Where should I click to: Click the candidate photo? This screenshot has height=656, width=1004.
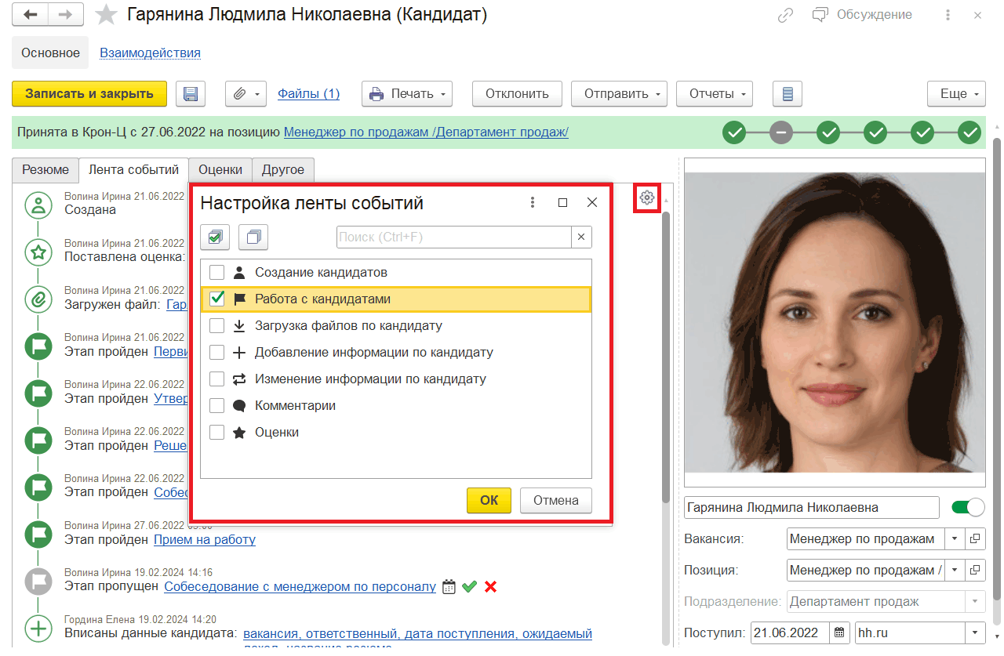coord(835,323)
